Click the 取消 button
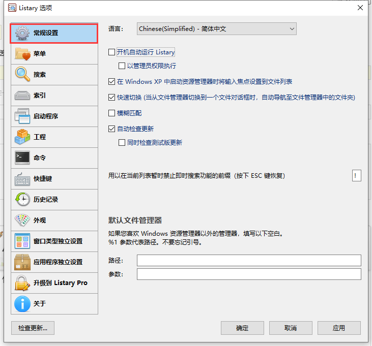The width and height of the screenshot is (372, 346). (x=291, y=328)
